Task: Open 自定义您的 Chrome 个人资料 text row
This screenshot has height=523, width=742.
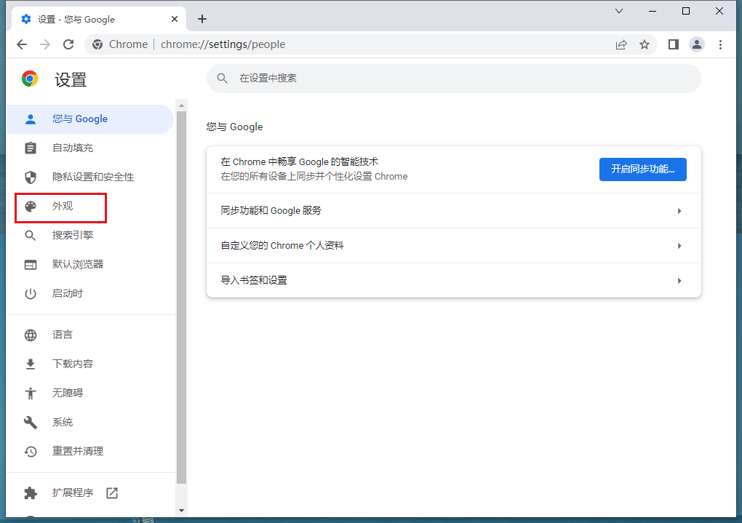Action: 282,246
